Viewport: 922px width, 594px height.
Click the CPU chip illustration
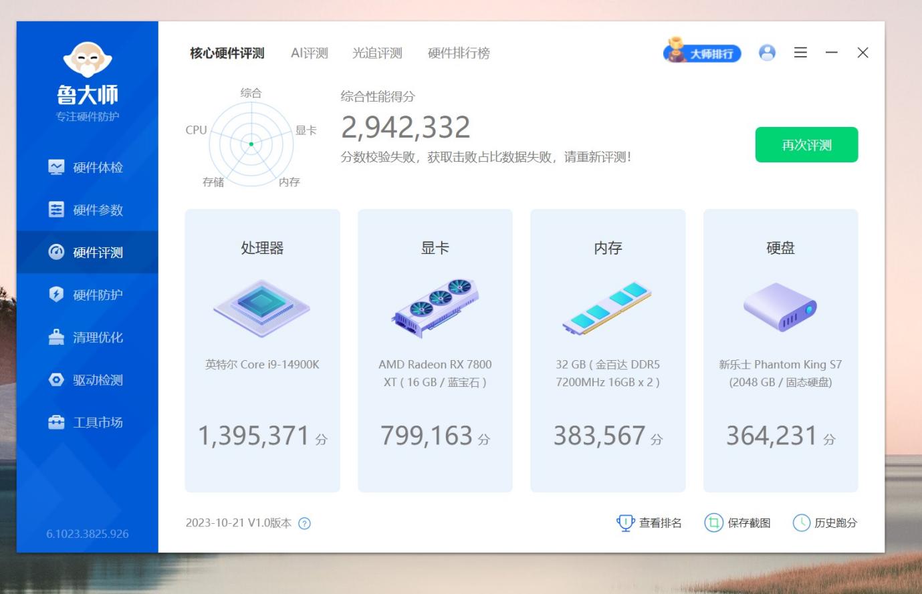[262, 308]
